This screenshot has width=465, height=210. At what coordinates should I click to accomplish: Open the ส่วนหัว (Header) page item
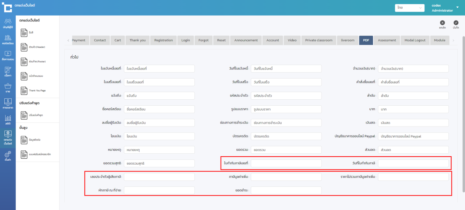point(33,47)
